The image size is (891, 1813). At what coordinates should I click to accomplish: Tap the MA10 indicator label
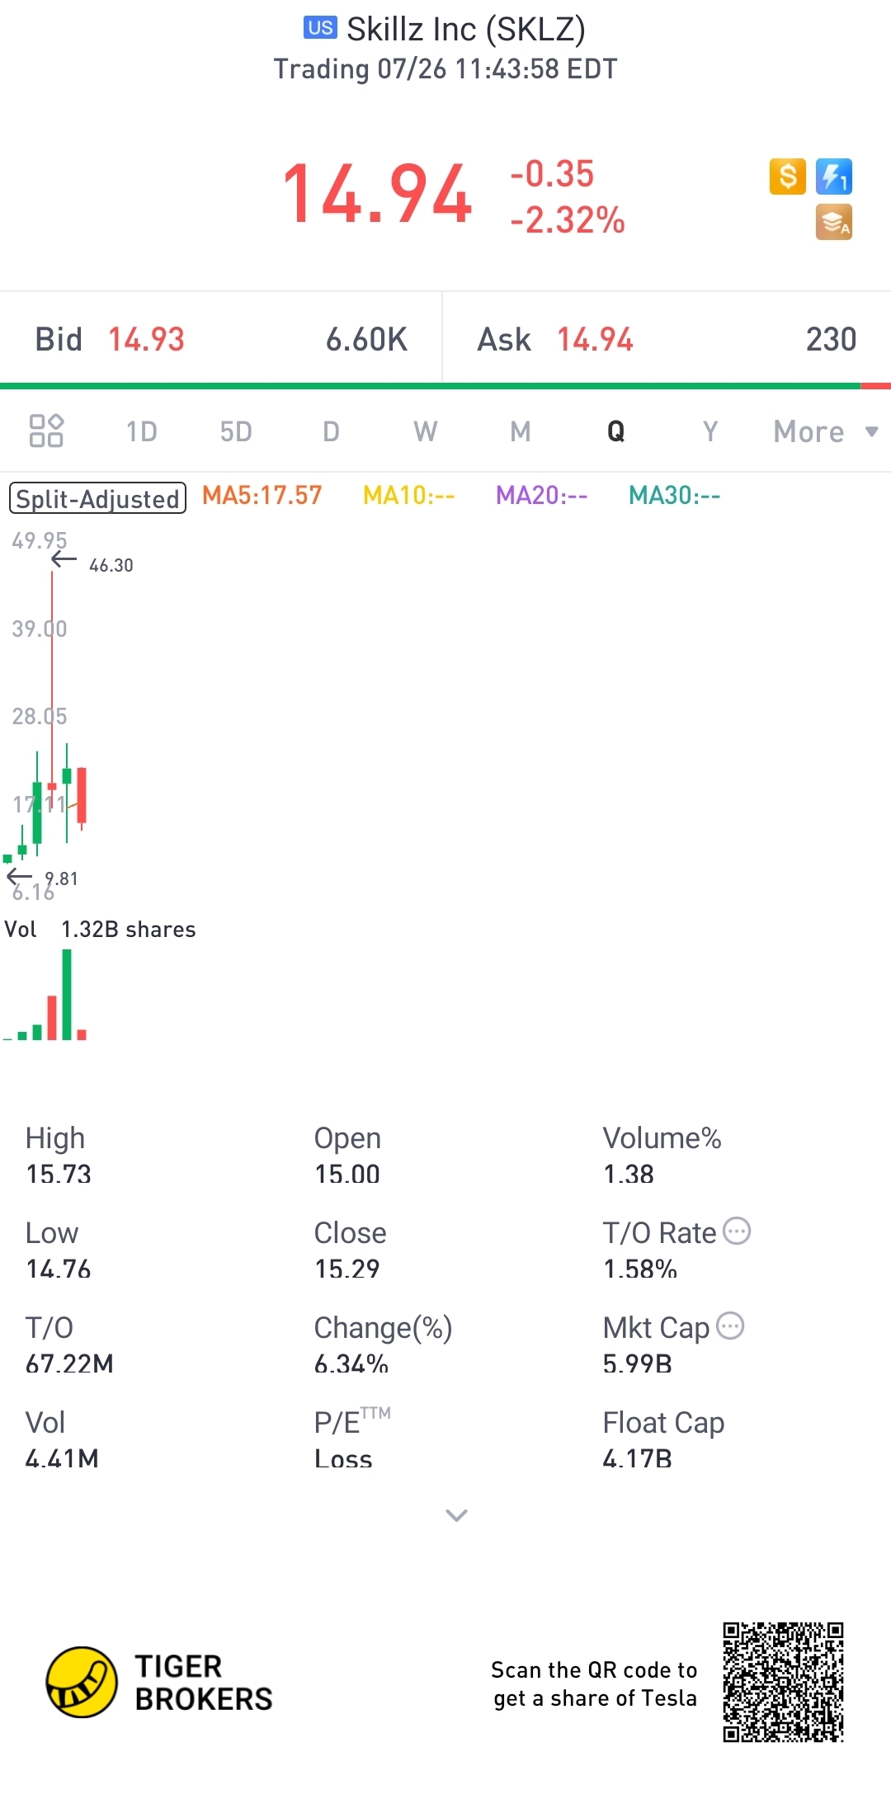click(x=409, y=495)
